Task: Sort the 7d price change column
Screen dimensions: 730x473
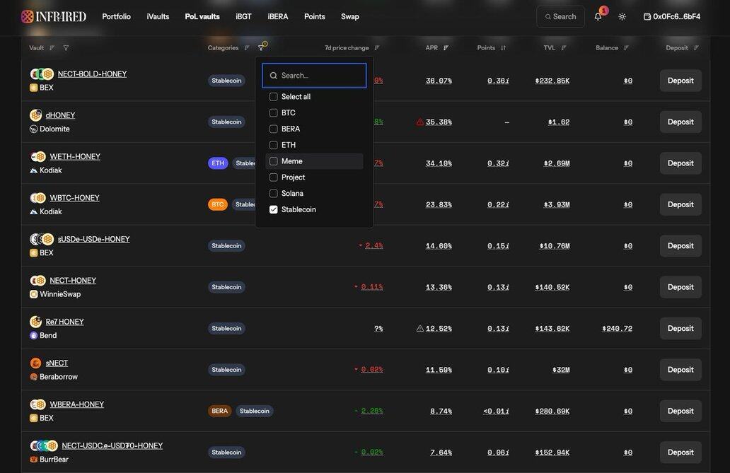Action: (x=377, y=48)
